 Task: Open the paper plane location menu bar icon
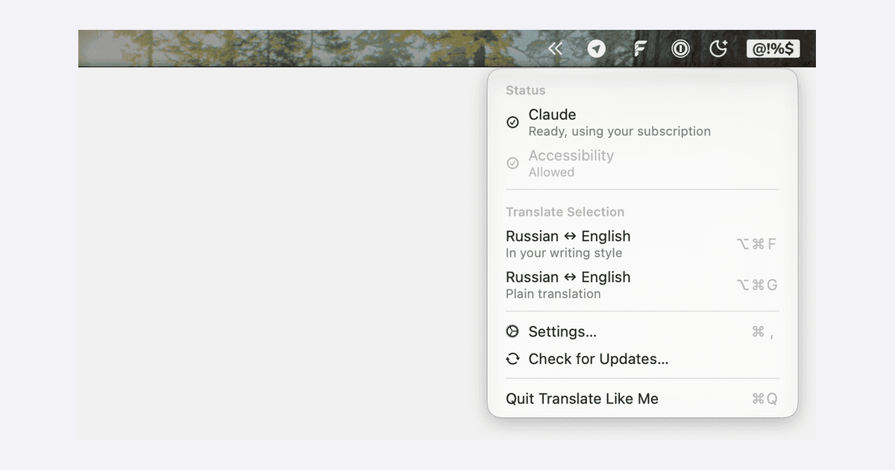597,49
